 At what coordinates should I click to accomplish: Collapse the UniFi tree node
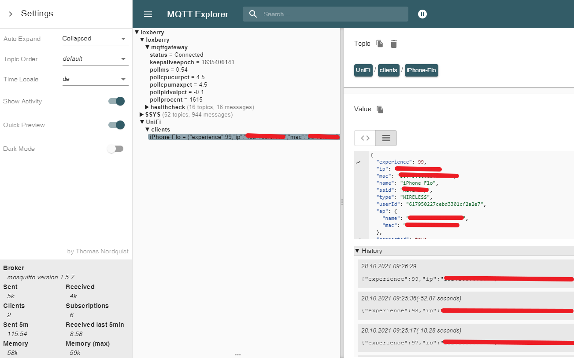coord(142,122)
